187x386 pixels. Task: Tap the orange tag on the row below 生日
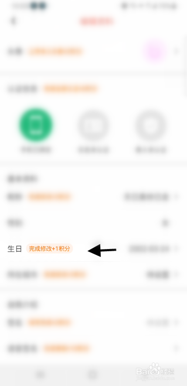tap(65, 274)
